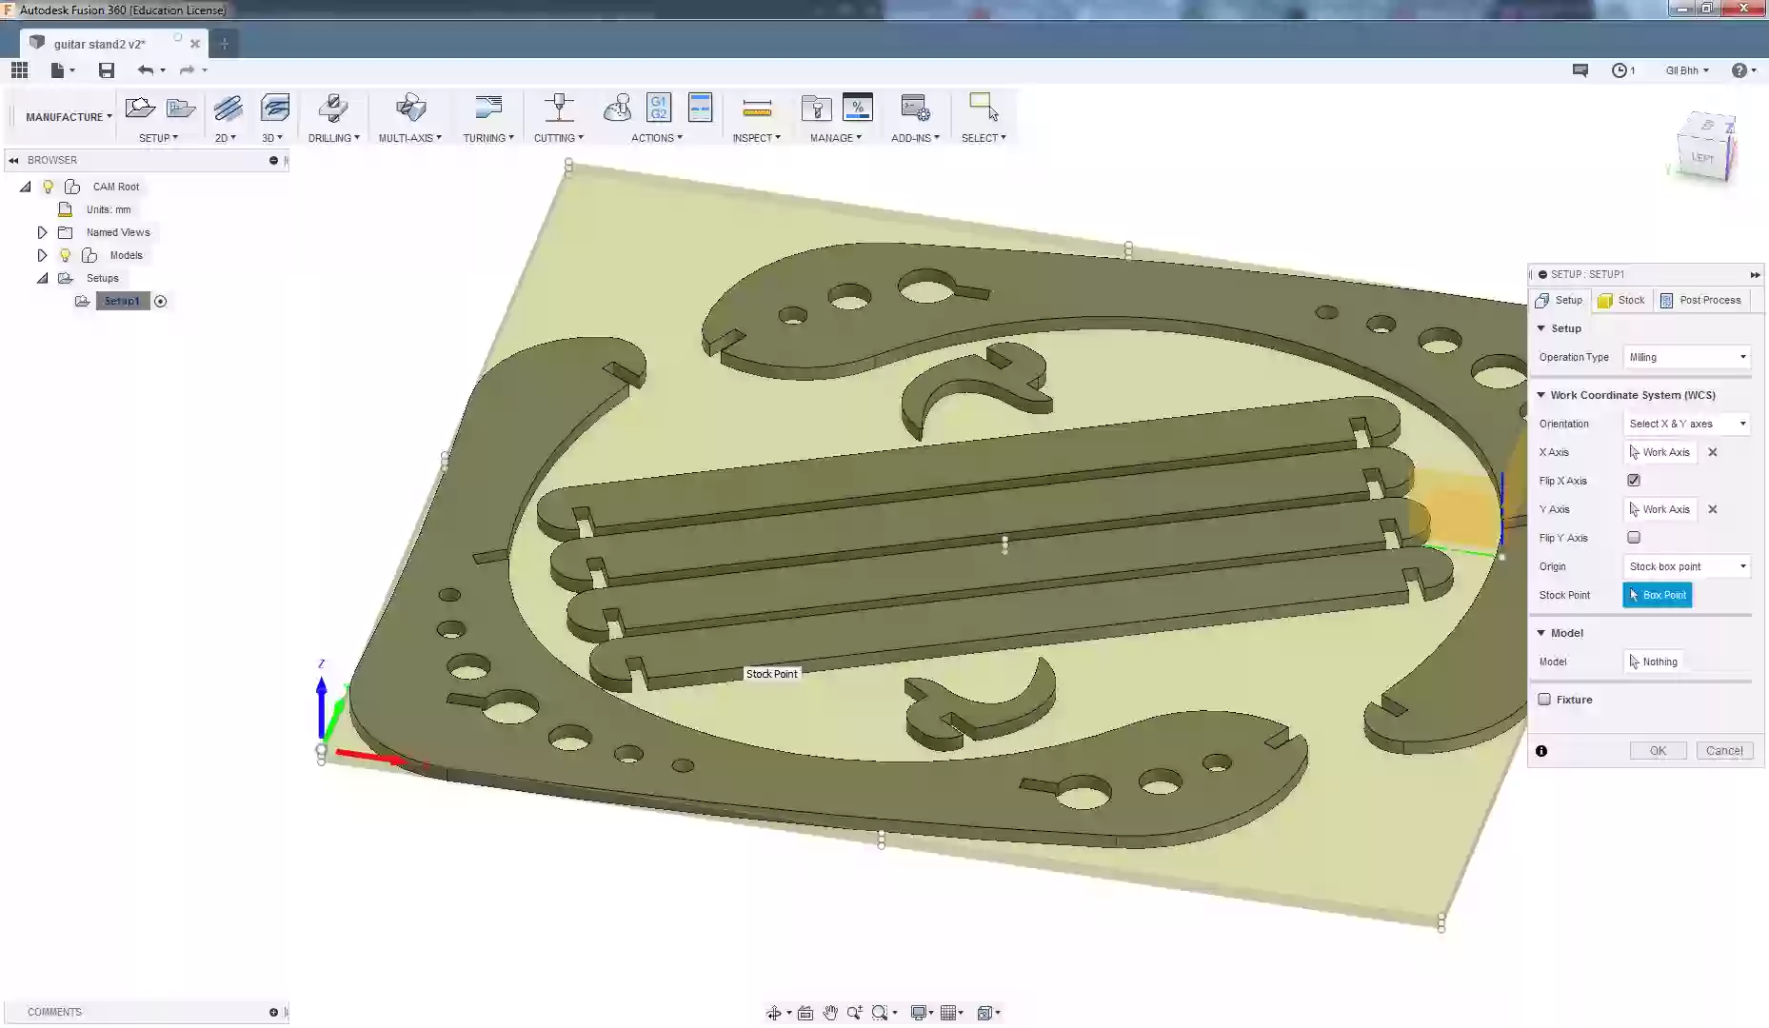Image resolution: width=1769 pixels, height=1028 pixels.
Task: Open the job status clock icon
Action: click(1619, 70)
